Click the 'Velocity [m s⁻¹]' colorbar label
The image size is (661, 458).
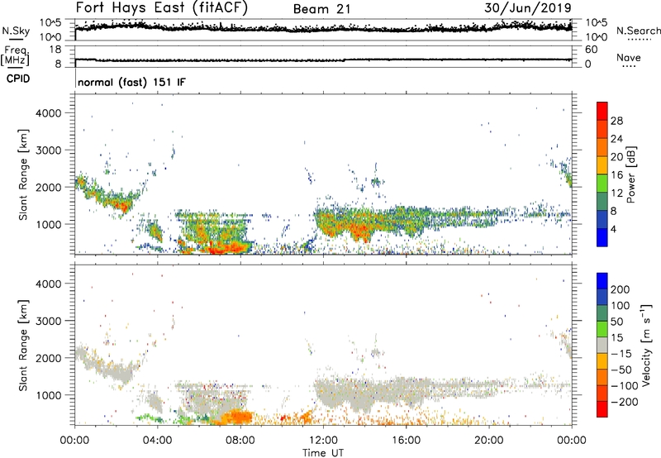646,345
